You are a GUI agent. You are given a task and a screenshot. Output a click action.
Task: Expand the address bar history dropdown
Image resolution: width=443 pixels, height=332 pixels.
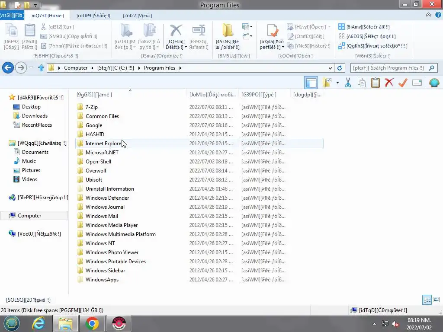pyautogui.click(x=330, y=68)
